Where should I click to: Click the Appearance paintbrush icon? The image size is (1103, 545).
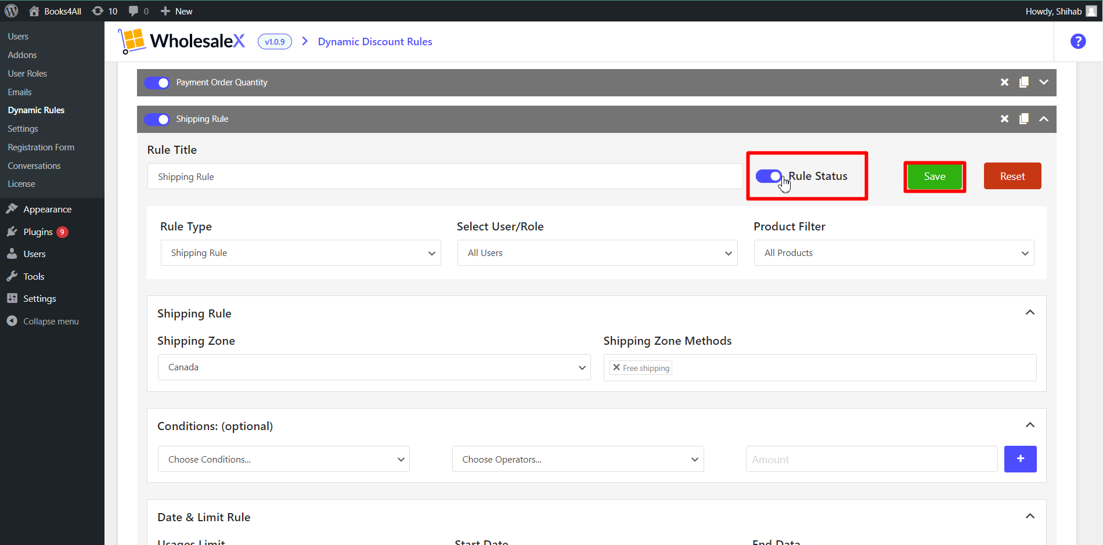(12, 208)
